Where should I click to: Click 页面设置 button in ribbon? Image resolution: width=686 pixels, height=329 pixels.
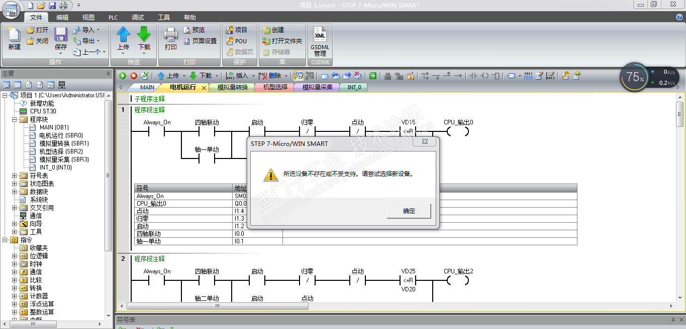click(200, 41)
